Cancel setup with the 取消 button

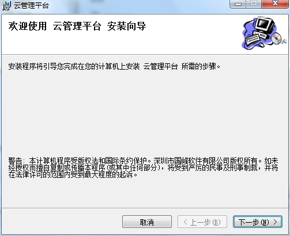147,222
